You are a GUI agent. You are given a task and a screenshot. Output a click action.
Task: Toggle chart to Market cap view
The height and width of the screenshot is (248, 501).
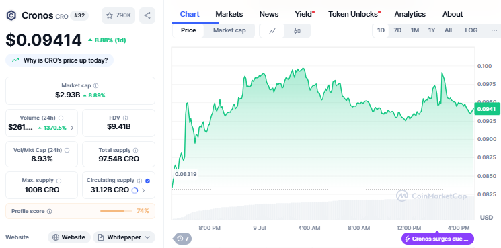click(229, 30)
